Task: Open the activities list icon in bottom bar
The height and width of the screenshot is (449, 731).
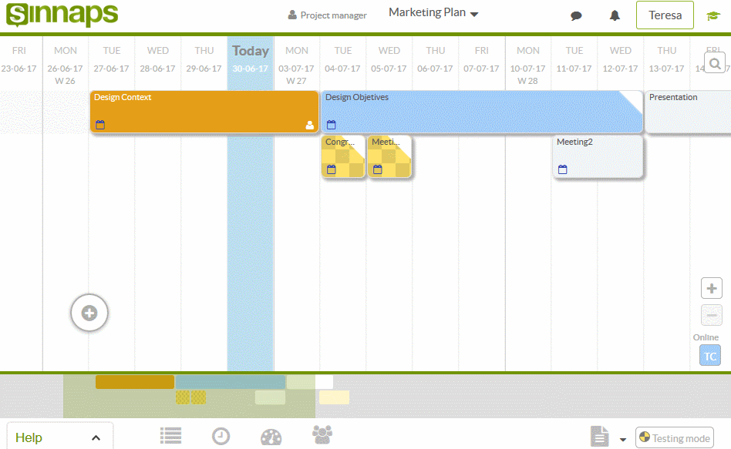Action: (170, 435)
